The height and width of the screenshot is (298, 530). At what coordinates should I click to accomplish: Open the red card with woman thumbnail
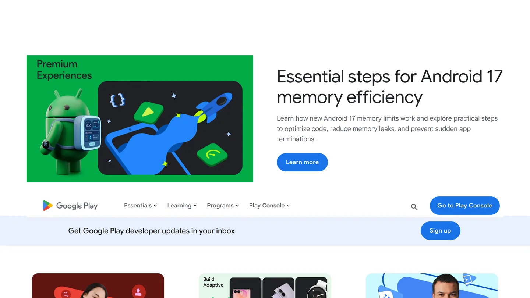[x=98, y=286]
